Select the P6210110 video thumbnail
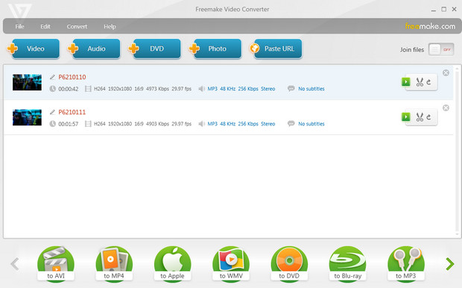 [27, 82]
